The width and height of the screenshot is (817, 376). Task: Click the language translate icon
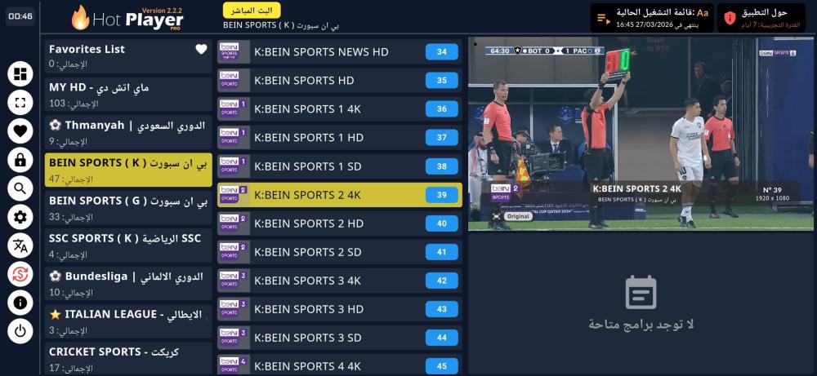point(20,246)
